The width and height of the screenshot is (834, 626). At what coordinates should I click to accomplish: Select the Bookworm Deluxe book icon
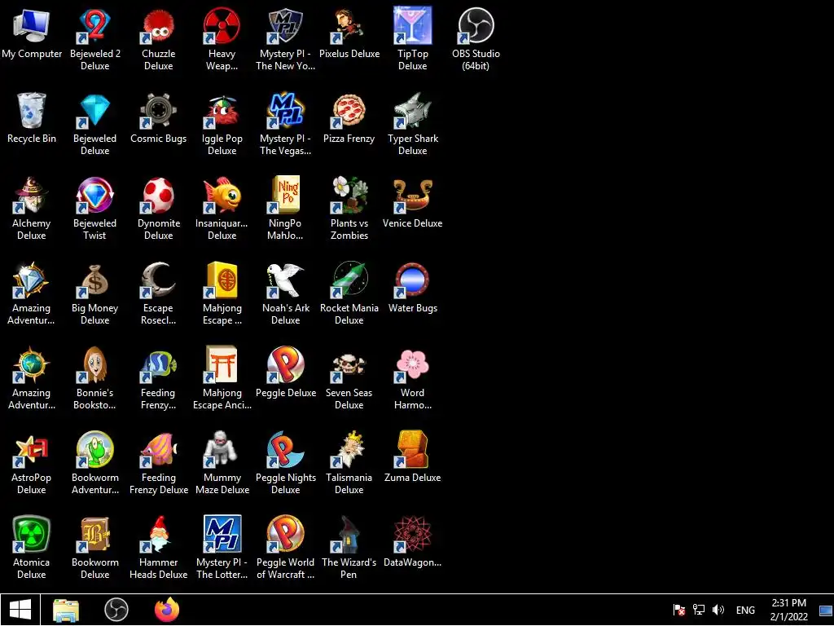(x=94, y=534)
